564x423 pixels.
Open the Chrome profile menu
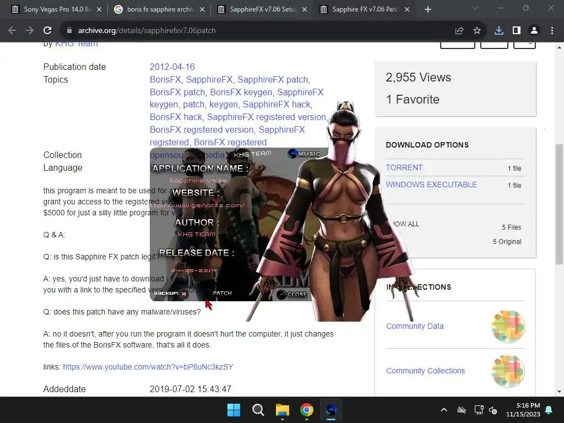(x=534, y=31)
